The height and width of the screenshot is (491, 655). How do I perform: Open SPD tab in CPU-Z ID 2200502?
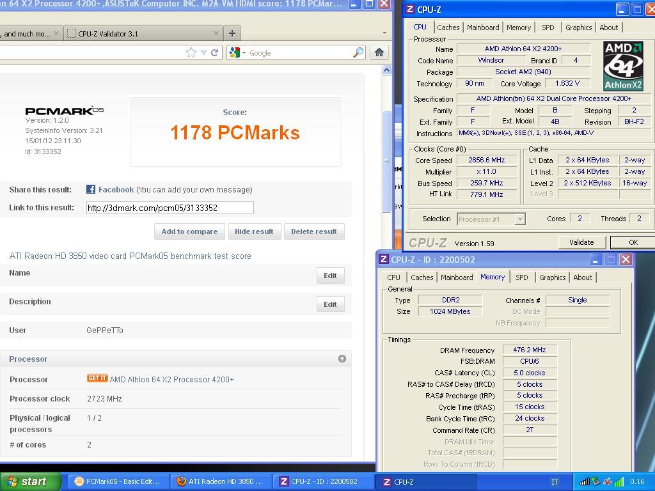coord(522,277)
